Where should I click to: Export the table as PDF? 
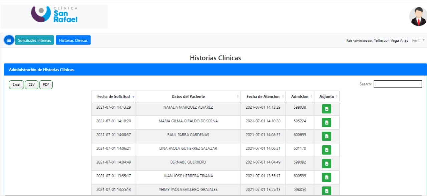coord(46,85)
